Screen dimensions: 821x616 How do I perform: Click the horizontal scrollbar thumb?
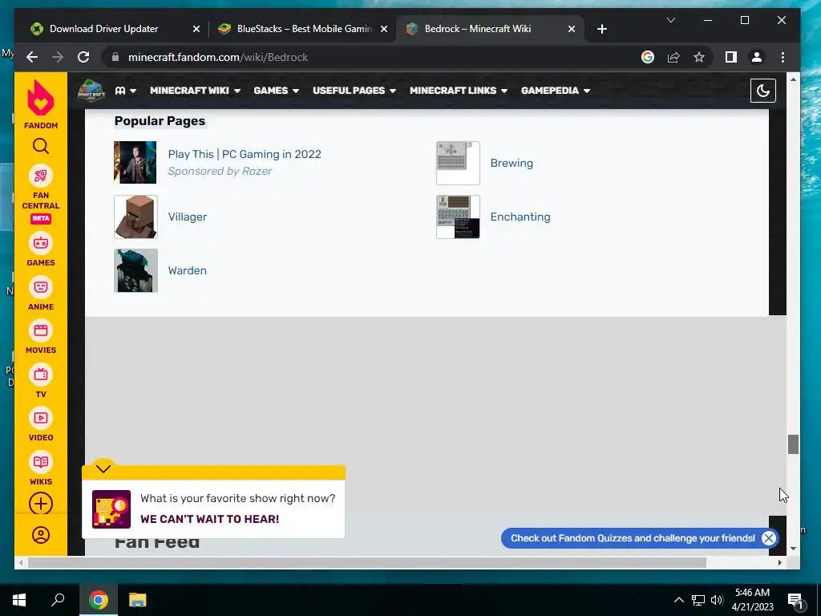point(366,562)
